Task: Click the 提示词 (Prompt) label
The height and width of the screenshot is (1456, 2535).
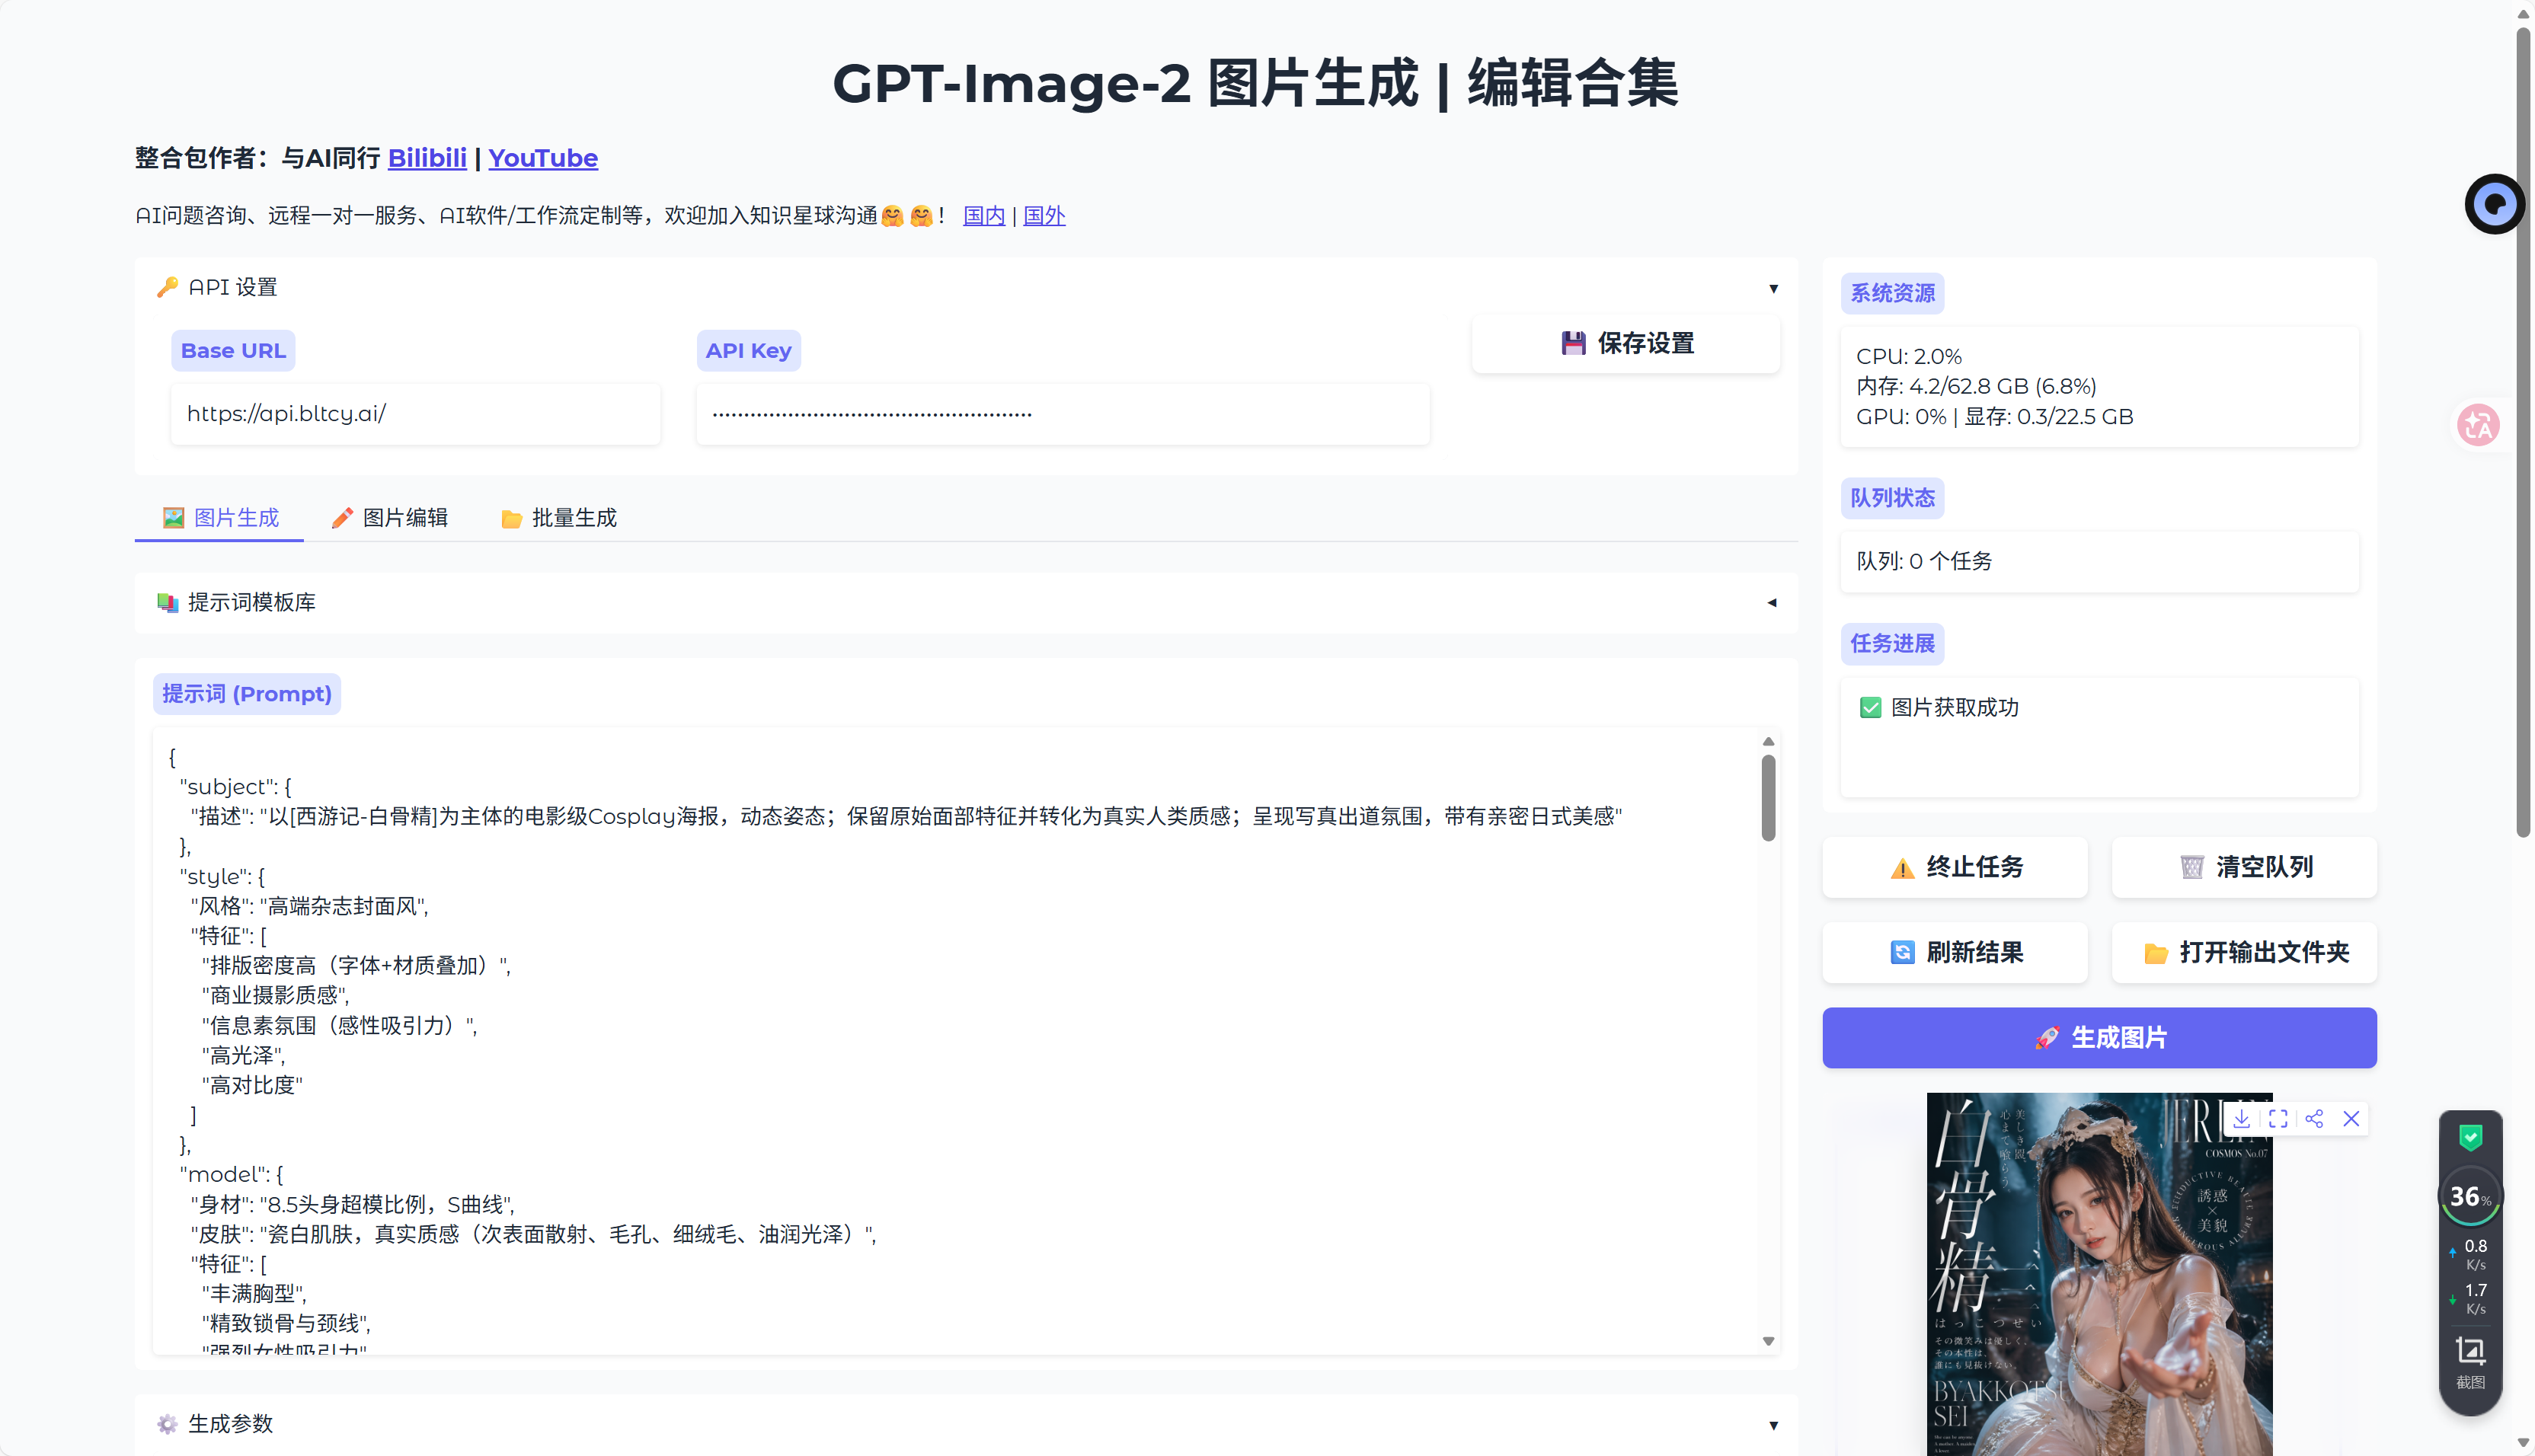Action: (247, 694)
